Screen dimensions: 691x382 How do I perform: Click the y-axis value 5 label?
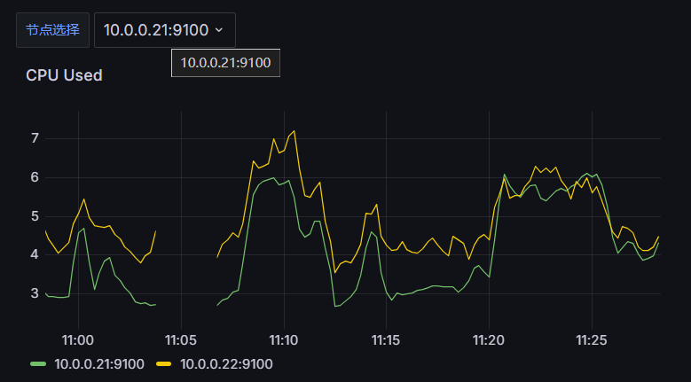(x=35, y=216)
